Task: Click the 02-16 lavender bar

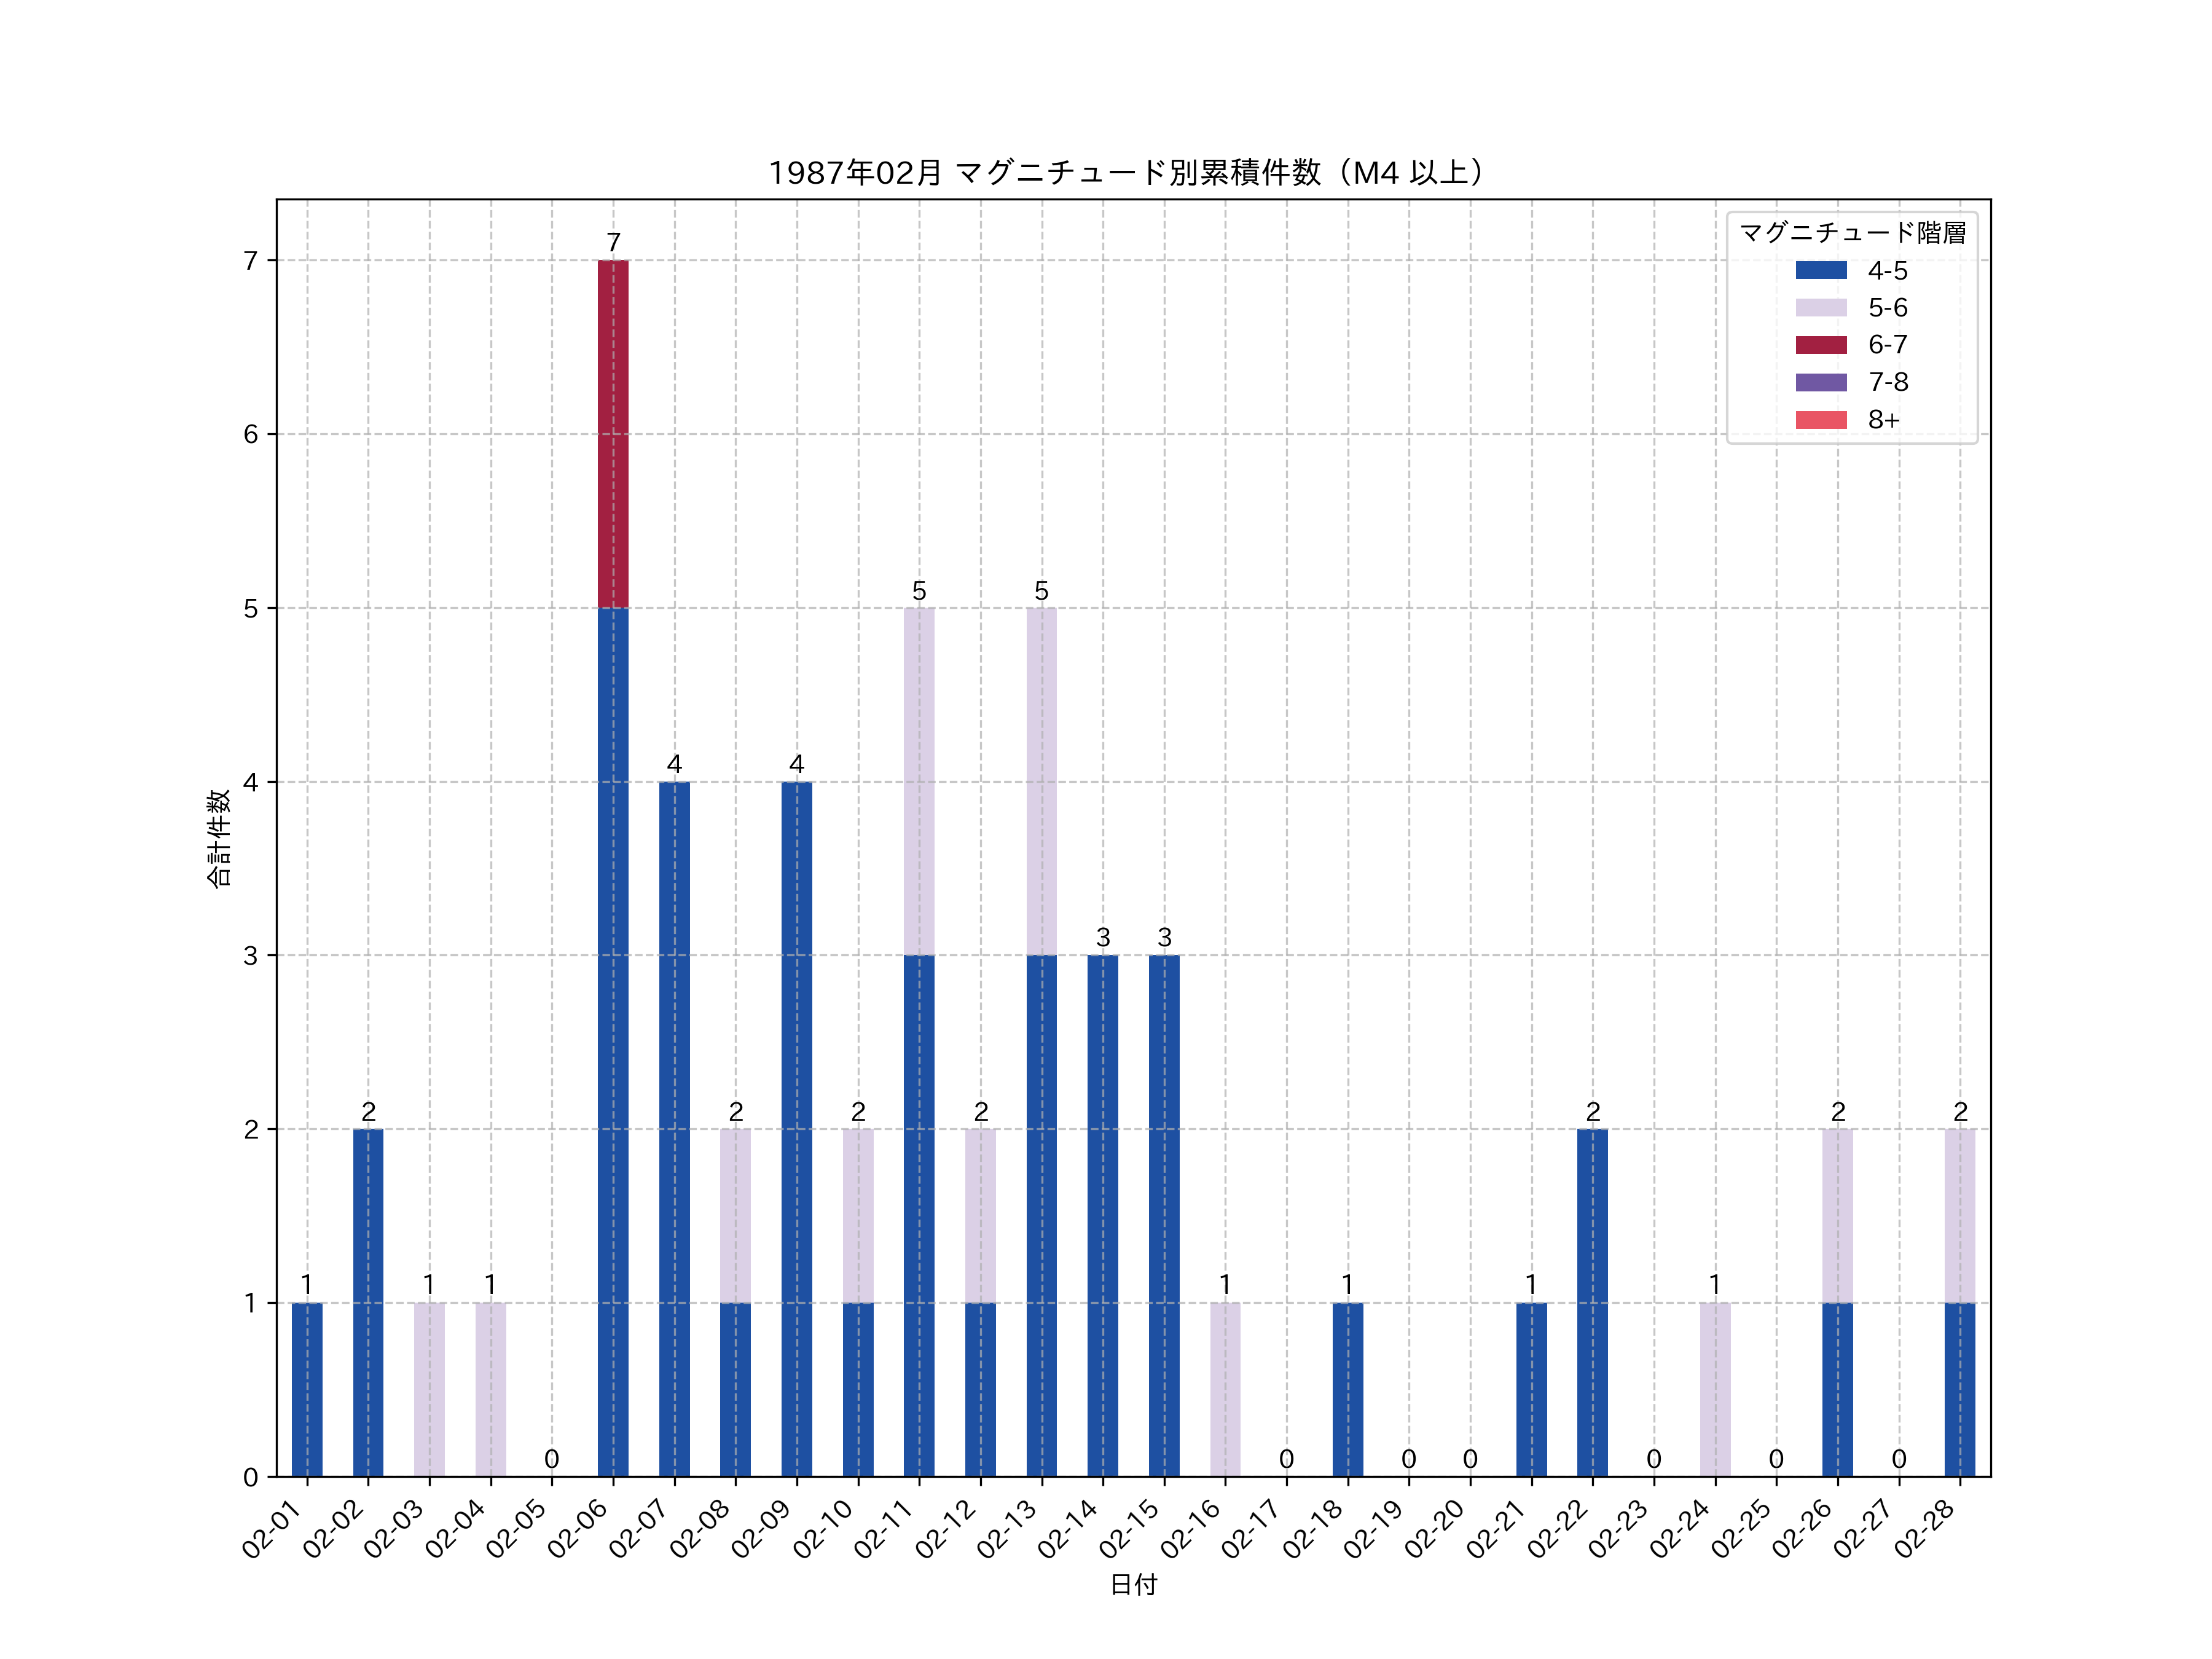Action: [1225, 1389]
